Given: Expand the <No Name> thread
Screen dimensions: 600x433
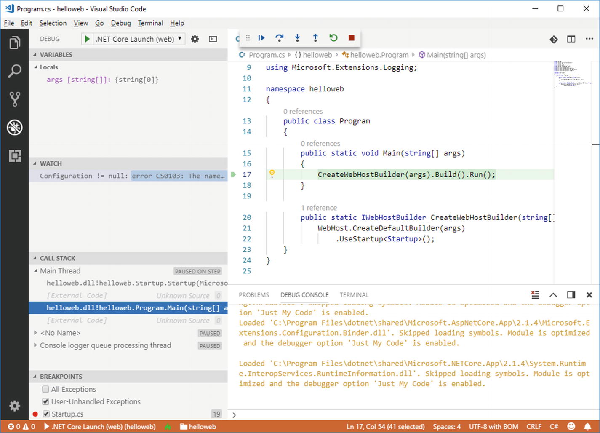Looking at the screenshot, I should (35, 333).
